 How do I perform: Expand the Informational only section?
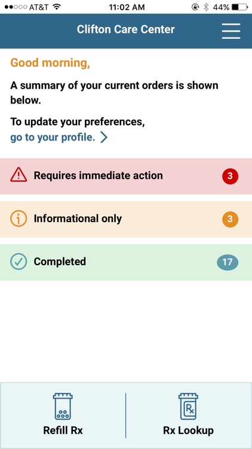click(x=126, y=219)
